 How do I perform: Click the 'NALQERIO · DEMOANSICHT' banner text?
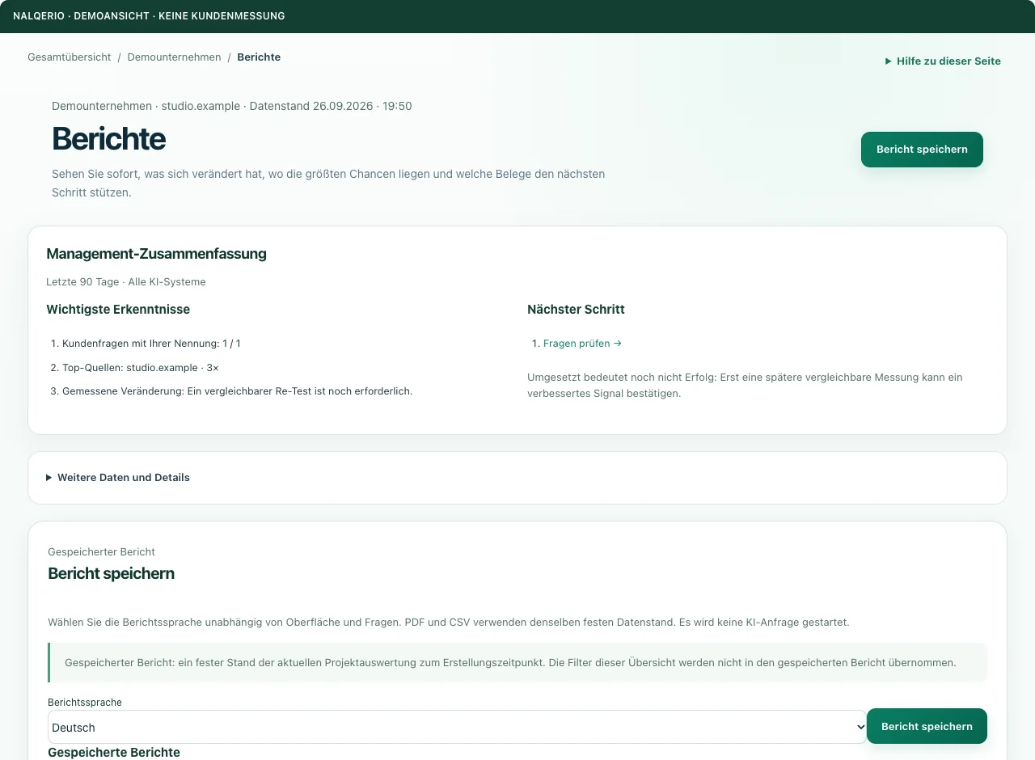point(149,16)
